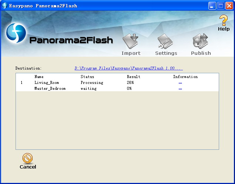Click the 26% result value

coord(130,82)
